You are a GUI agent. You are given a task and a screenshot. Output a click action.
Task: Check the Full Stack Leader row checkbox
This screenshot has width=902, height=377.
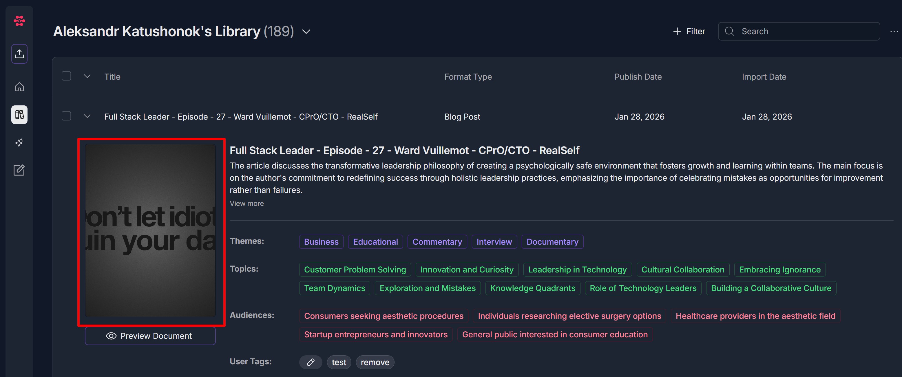(66, 116)
